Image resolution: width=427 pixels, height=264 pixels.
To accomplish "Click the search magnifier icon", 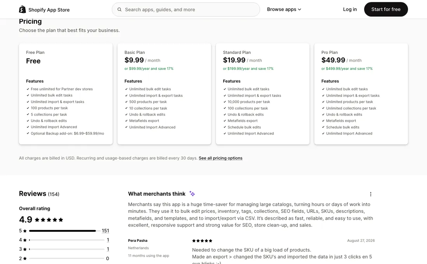I will click(x=119, y=10).
